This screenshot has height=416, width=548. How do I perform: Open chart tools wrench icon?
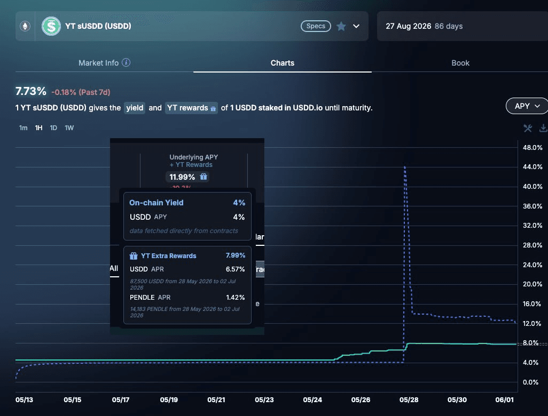click(x=527, y=128)
